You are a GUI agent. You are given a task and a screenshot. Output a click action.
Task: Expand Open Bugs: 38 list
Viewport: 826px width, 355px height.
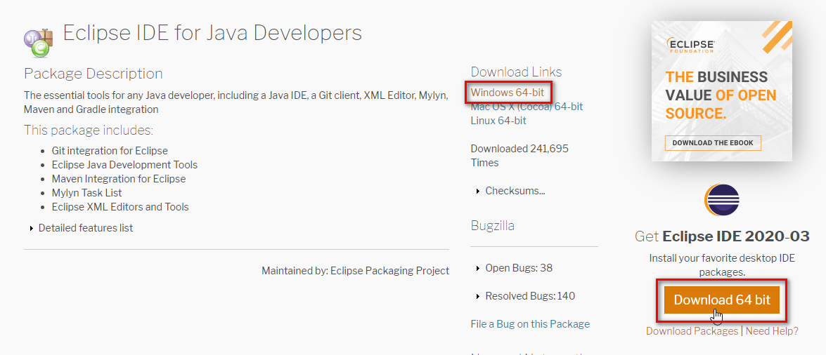[x=518, y=268]
